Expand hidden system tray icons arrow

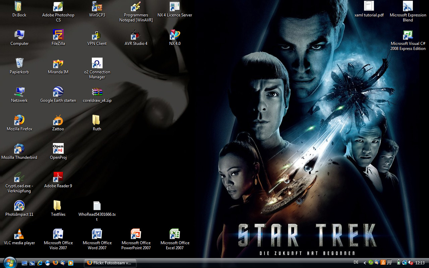point(365,263)
